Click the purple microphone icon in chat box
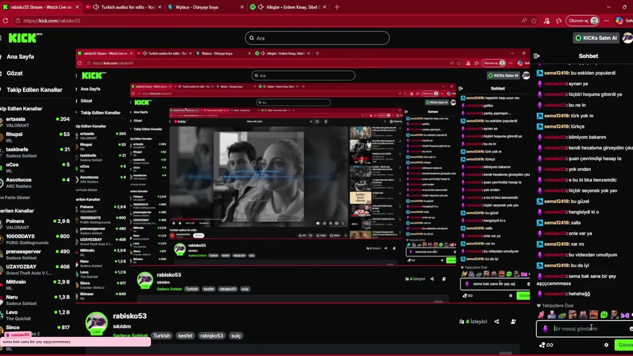633x356 pixels. click(545, 328)
